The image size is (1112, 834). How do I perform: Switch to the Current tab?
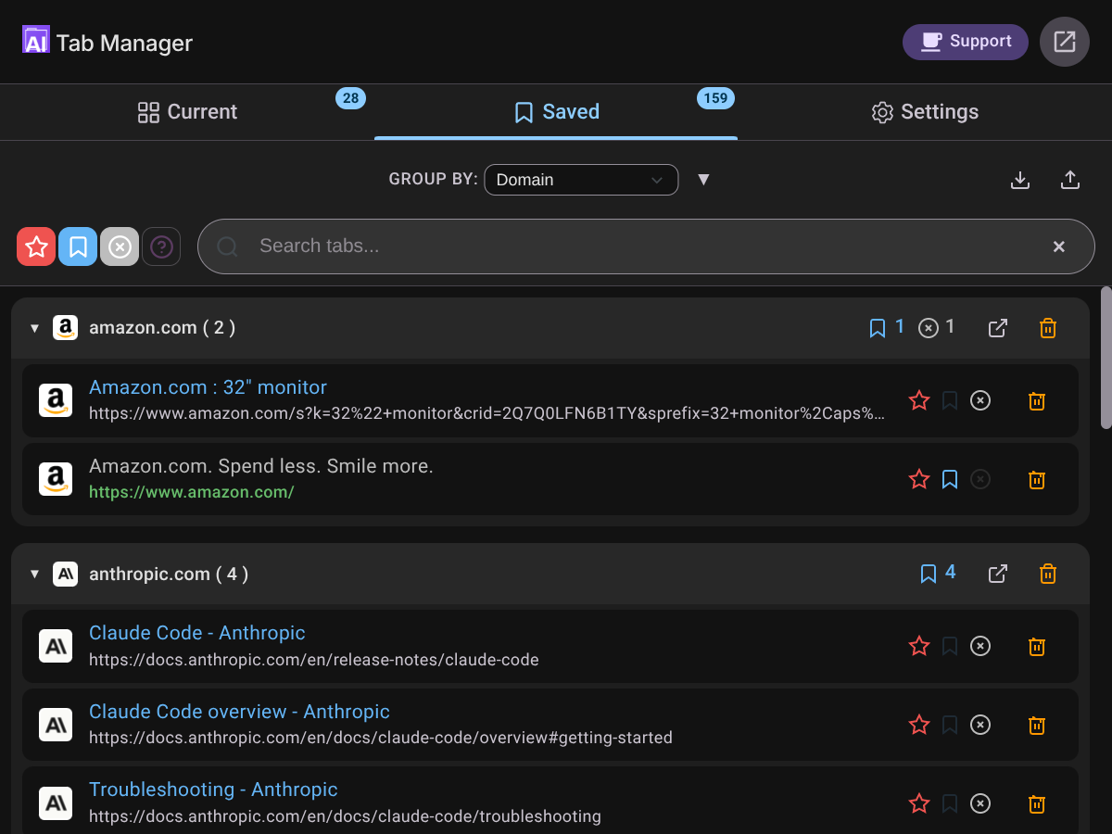tap(187, 112)
